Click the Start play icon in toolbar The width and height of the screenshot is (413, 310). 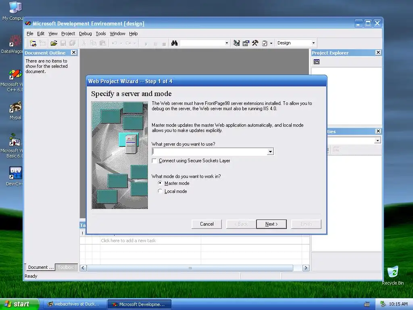146,44
